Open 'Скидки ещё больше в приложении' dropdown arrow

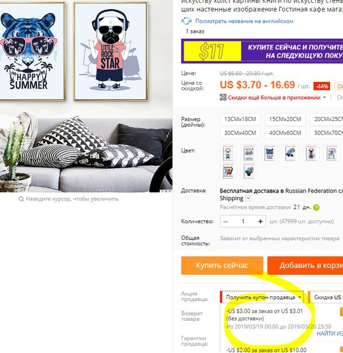pos(324,98)
